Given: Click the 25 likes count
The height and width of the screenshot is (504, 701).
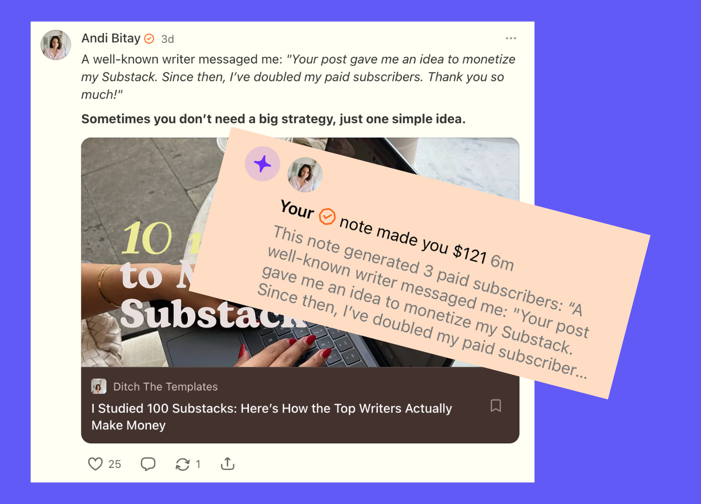Looking at the screenshot, I should click(115, 464).
